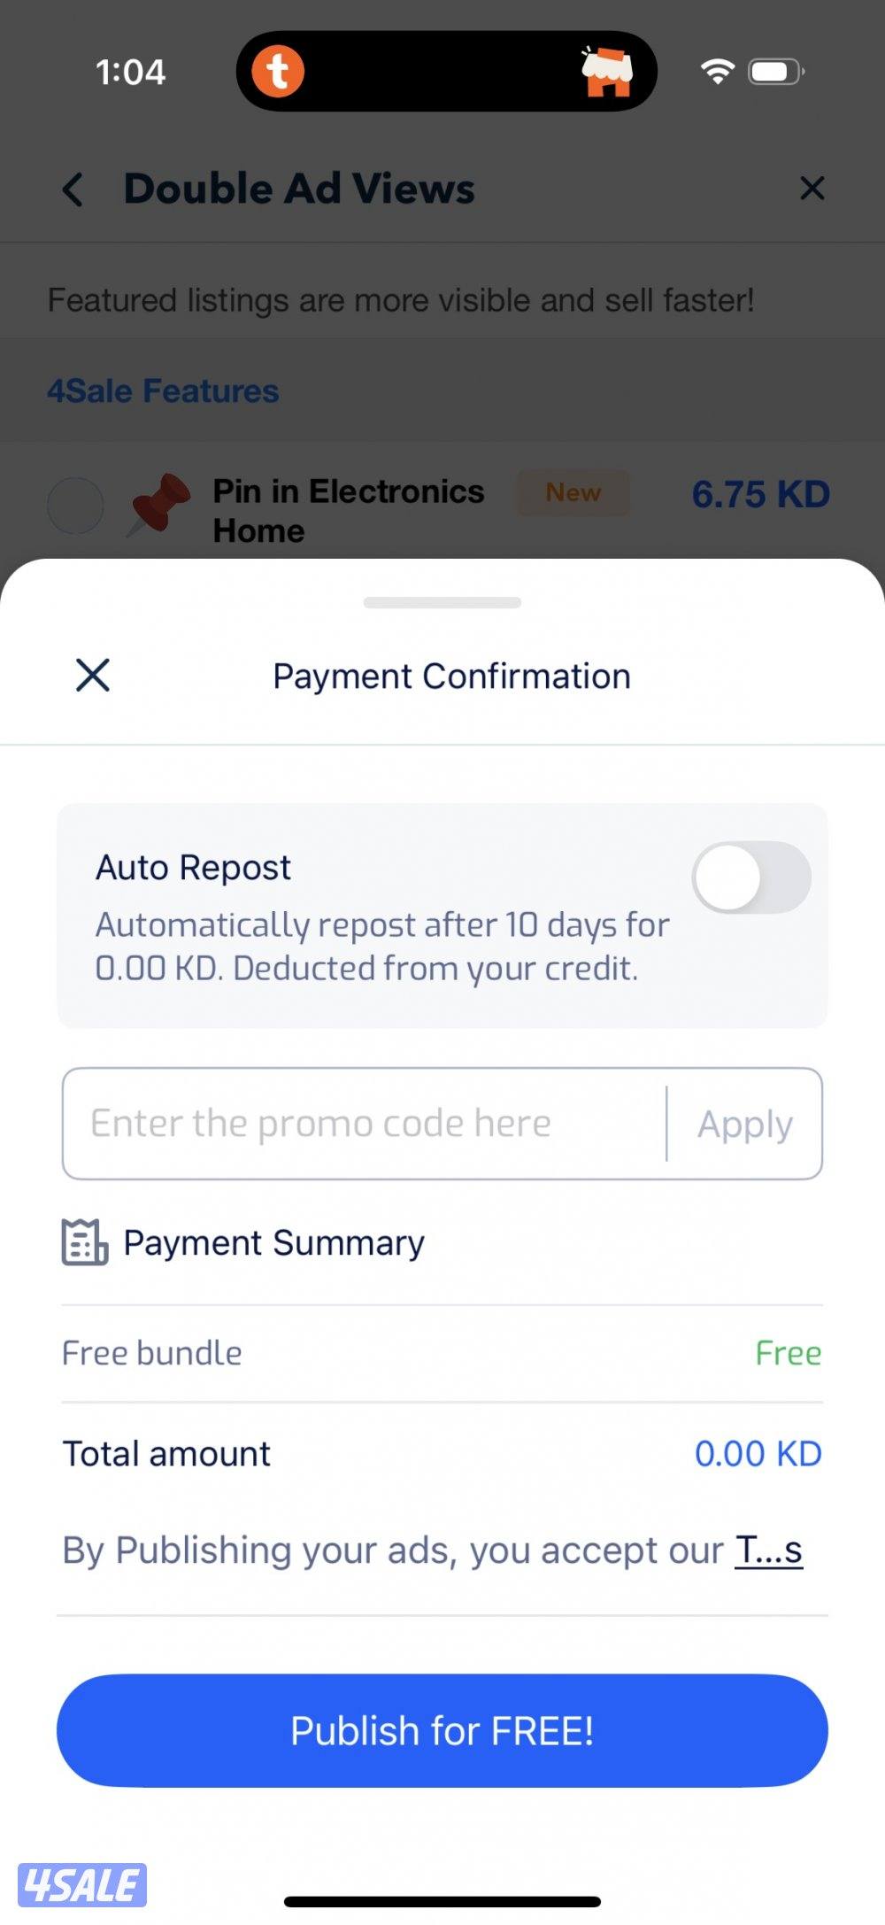Open the Terms link
This screenshot has width=885, height=1925.
click(768, 1550)
